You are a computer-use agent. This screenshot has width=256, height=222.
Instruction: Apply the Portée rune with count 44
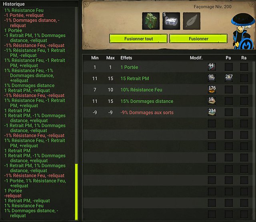[x=212, y=67]
